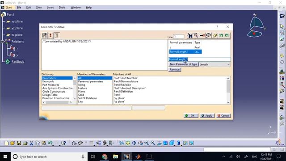Click the eraser icon in Law Editor
Viewport: 286px width, 161px height.
[214, 35]
